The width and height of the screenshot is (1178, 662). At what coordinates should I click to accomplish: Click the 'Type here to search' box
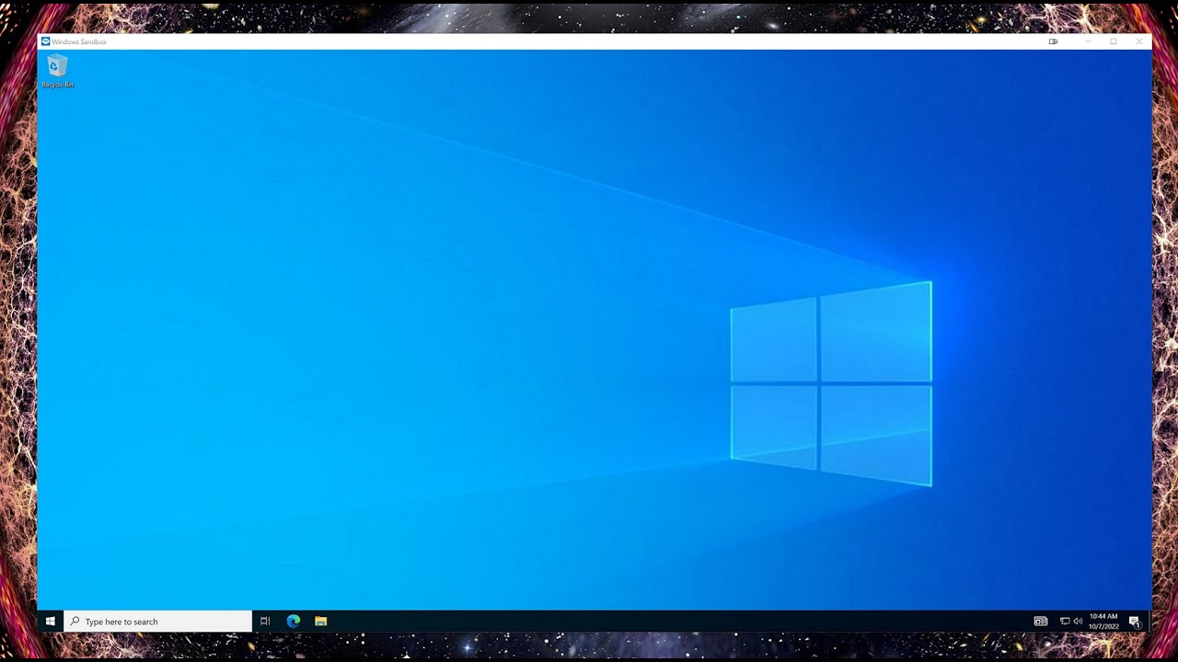[x=158, y=622]
